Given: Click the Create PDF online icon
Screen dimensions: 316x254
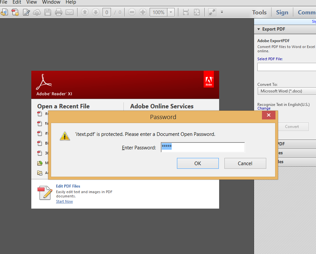Looking at the screenshot, I should [x=15, y=13].
